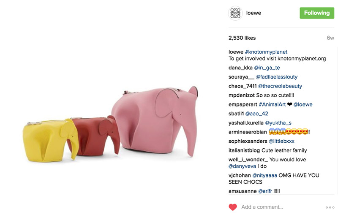The image size is (338, 215).
Task: Open the #knotonmyplanet hashtag link
Action: [266, 52]
